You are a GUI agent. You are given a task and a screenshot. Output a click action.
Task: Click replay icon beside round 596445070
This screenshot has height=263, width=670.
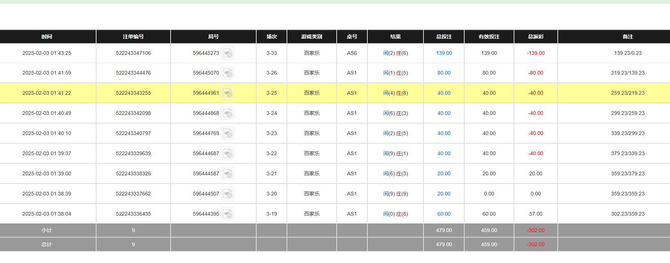227,73
